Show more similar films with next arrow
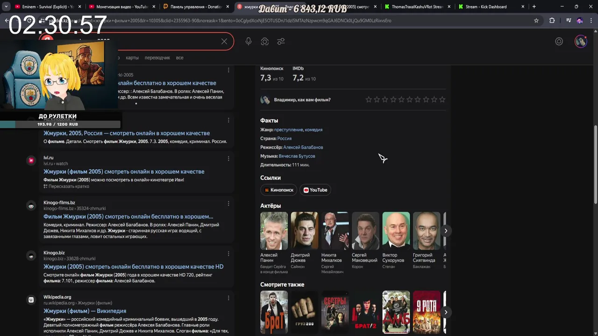 tap(446, 312)
